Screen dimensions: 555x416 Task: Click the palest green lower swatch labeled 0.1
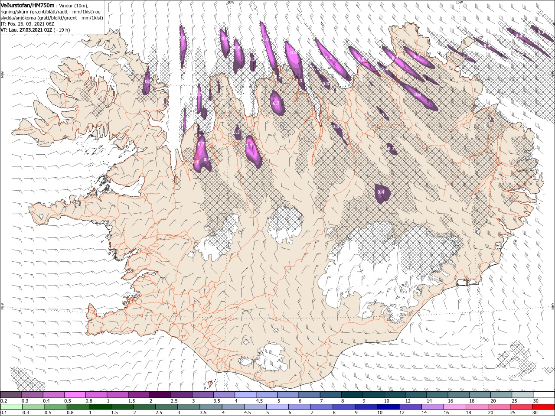click(x=12, y=407)
